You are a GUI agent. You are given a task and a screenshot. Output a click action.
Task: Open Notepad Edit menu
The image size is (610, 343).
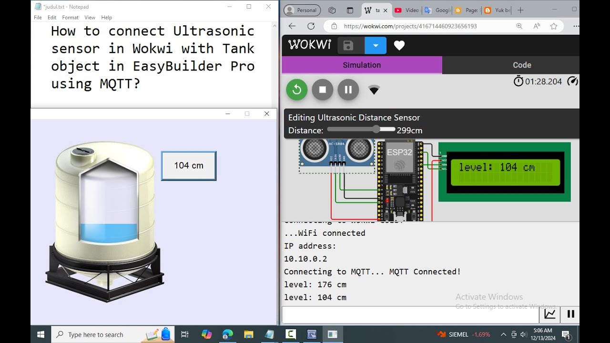[x=52, y=18]
